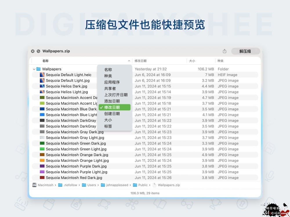Click the Share icon in the title bar
This screenshot has height=217, width=290.
(224, 51)
